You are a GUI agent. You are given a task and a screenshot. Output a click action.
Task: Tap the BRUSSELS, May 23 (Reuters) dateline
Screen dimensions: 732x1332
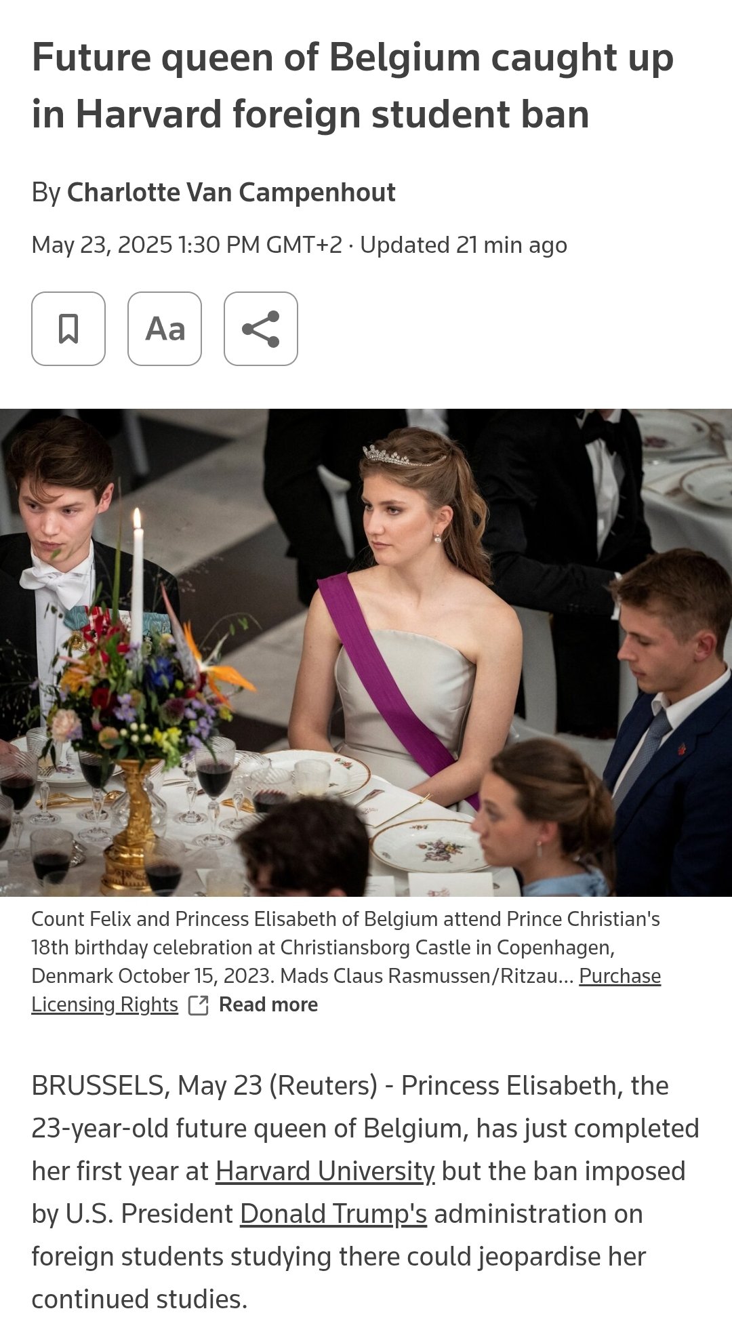point(204,1086)
